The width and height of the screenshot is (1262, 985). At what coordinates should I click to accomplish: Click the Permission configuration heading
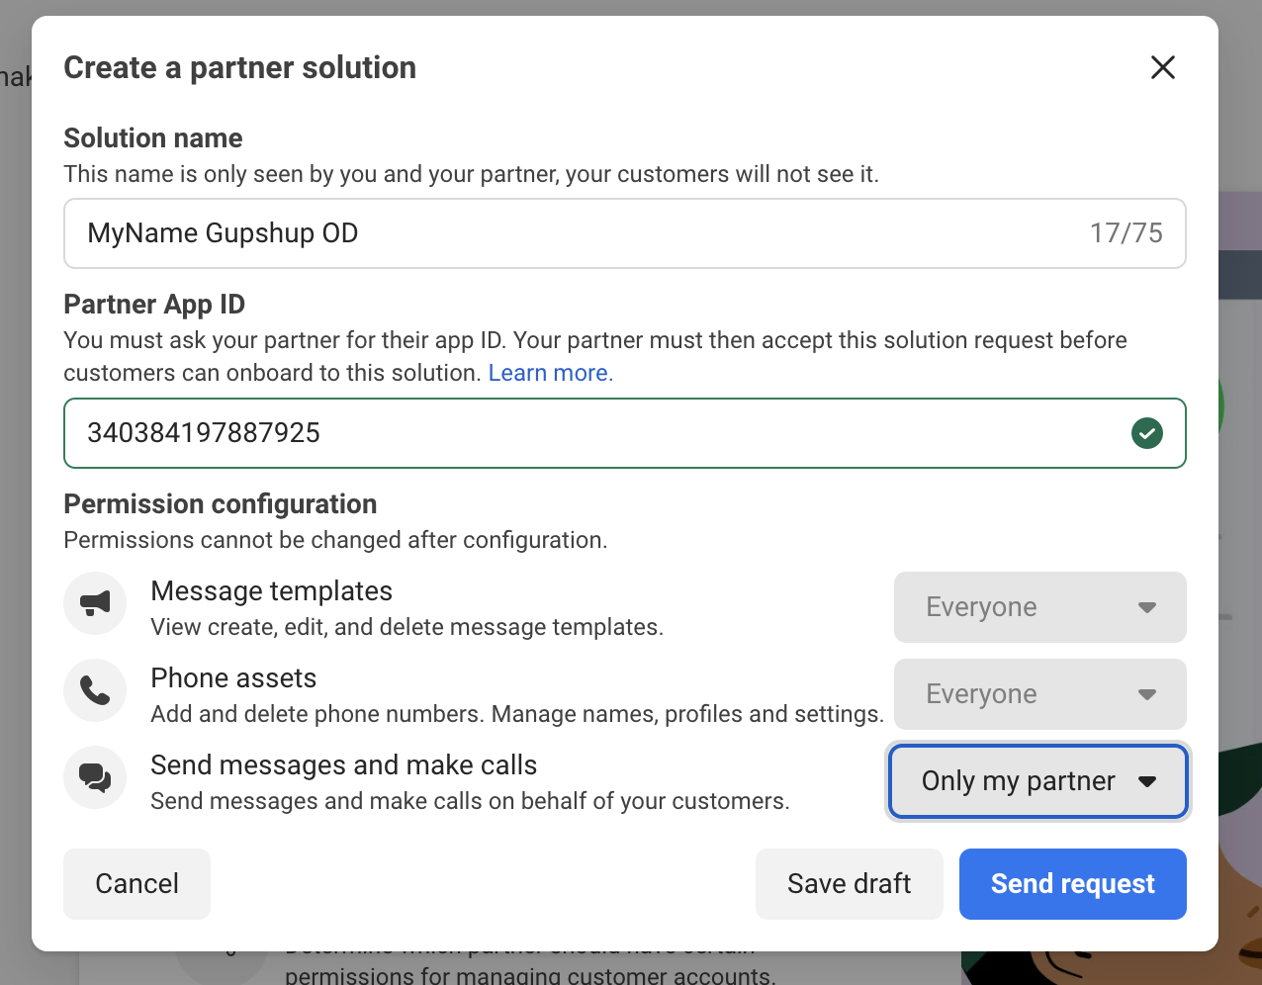point(221,504)
